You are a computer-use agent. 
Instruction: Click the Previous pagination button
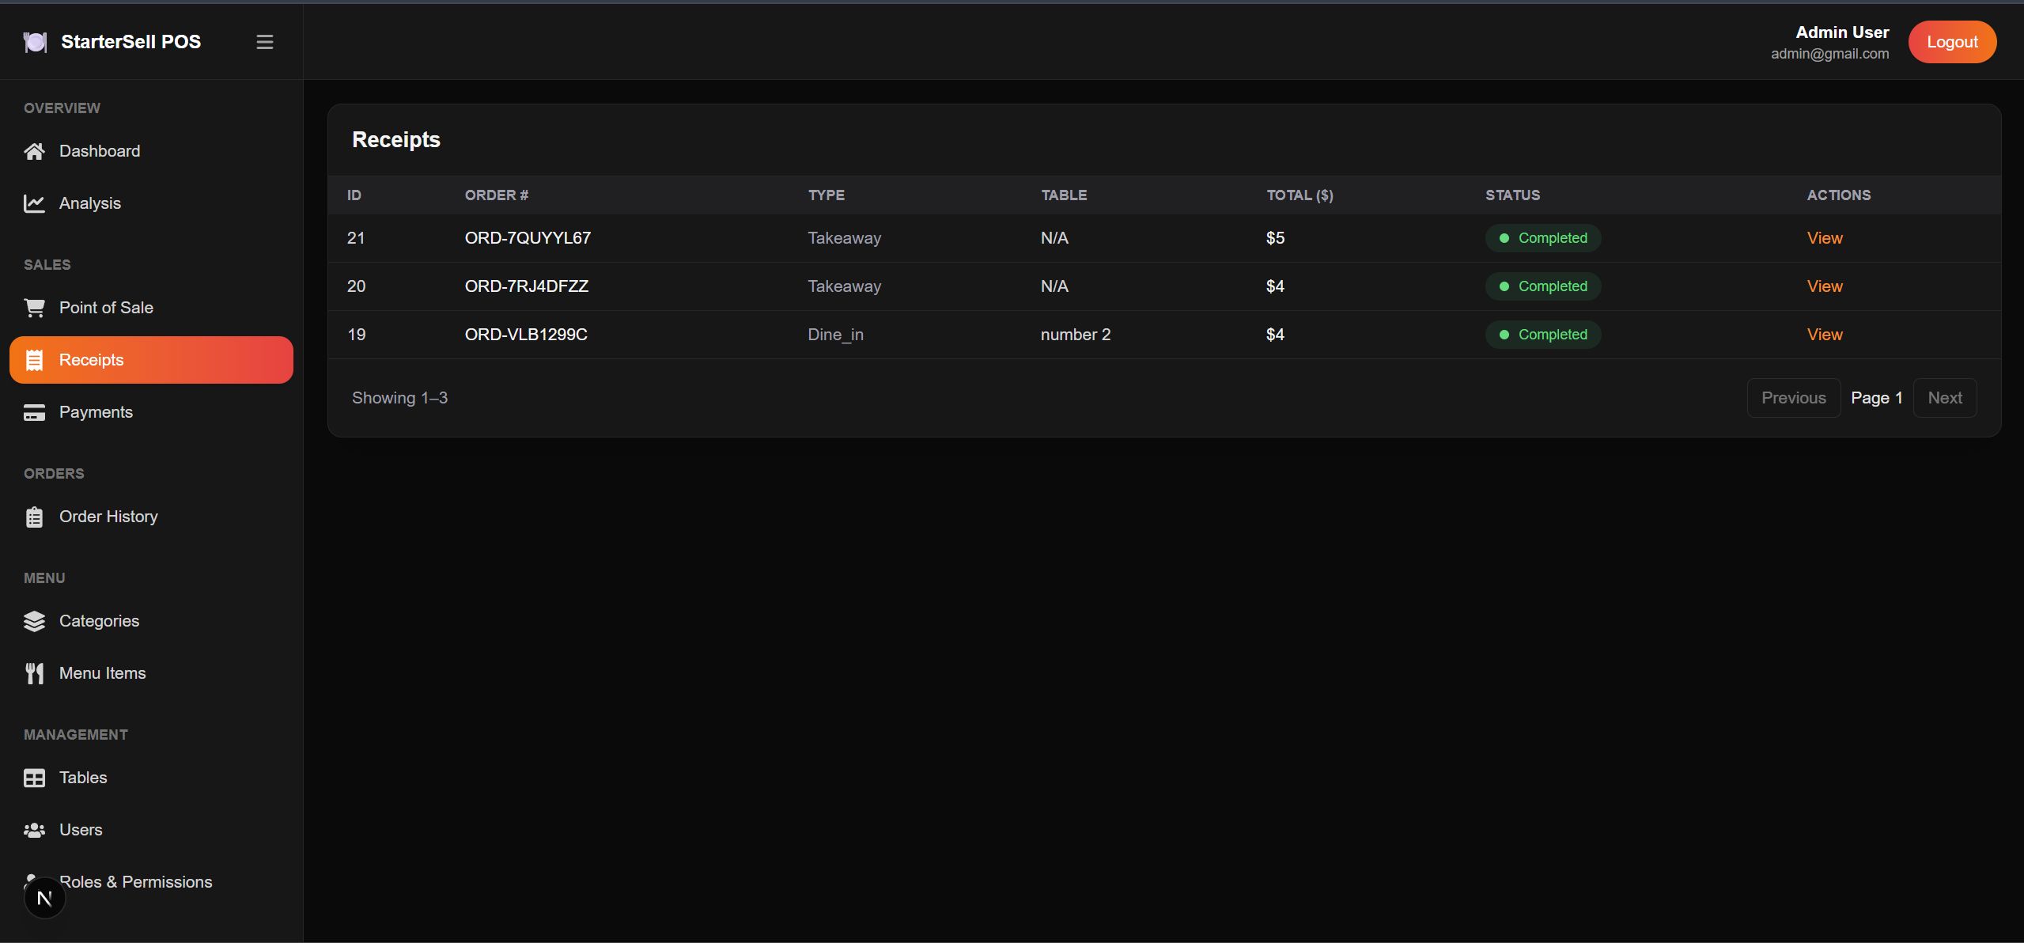[1793, 398]
